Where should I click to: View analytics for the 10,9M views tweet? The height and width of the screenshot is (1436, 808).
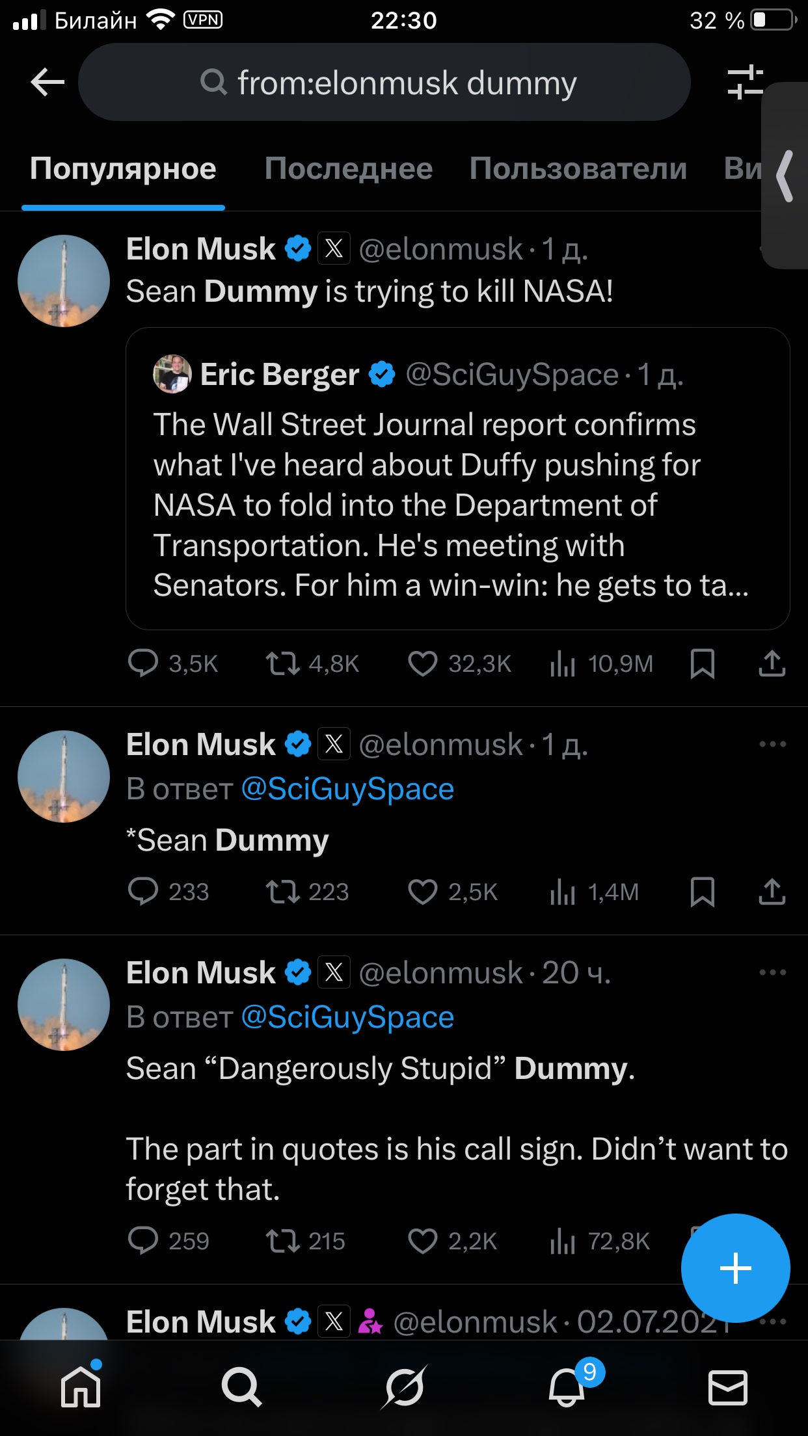pos(563,664)
